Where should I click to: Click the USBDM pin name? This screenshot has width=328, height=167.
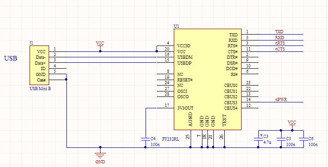(x=185, y=57)
